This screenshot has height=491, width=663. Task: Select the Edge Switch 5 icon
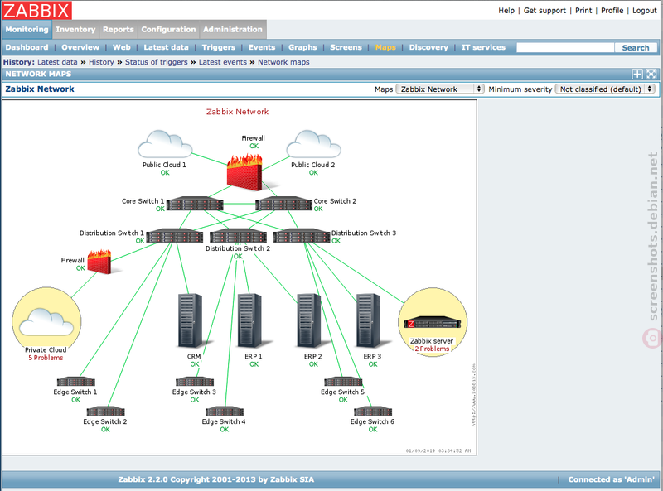(x=343, y=382)
